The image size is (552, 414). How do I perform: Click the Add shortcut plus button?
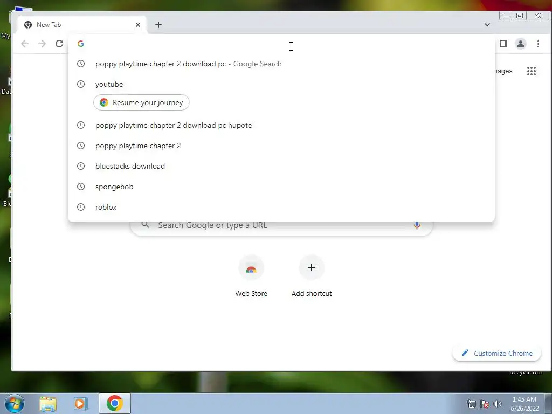(312, 267)
